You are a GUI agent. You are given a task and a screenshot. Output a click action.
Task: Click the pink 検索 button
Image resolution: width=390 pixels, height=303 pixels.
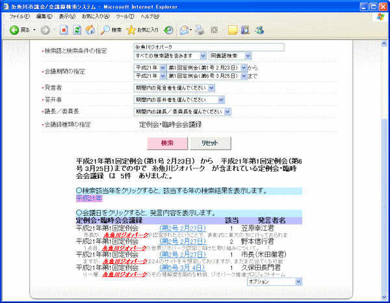[167, 143]
